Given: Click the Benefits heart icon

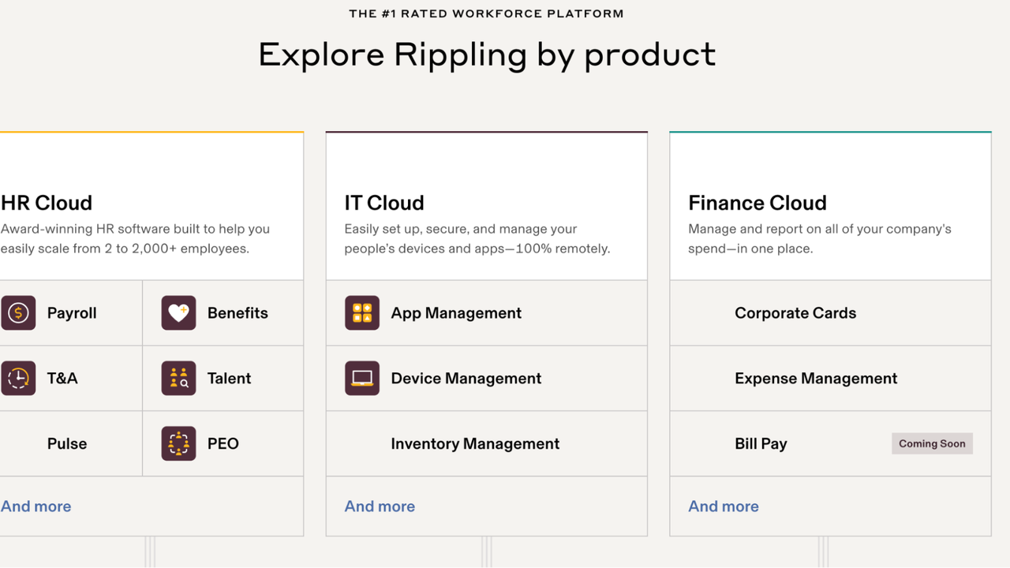Looking at the screenshot, I should coord(178,312).
